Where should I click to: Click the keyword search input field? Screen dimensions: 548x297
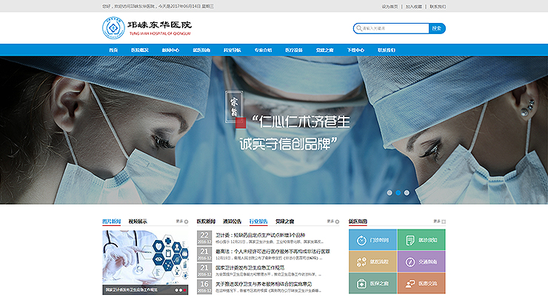pos(395,29)
